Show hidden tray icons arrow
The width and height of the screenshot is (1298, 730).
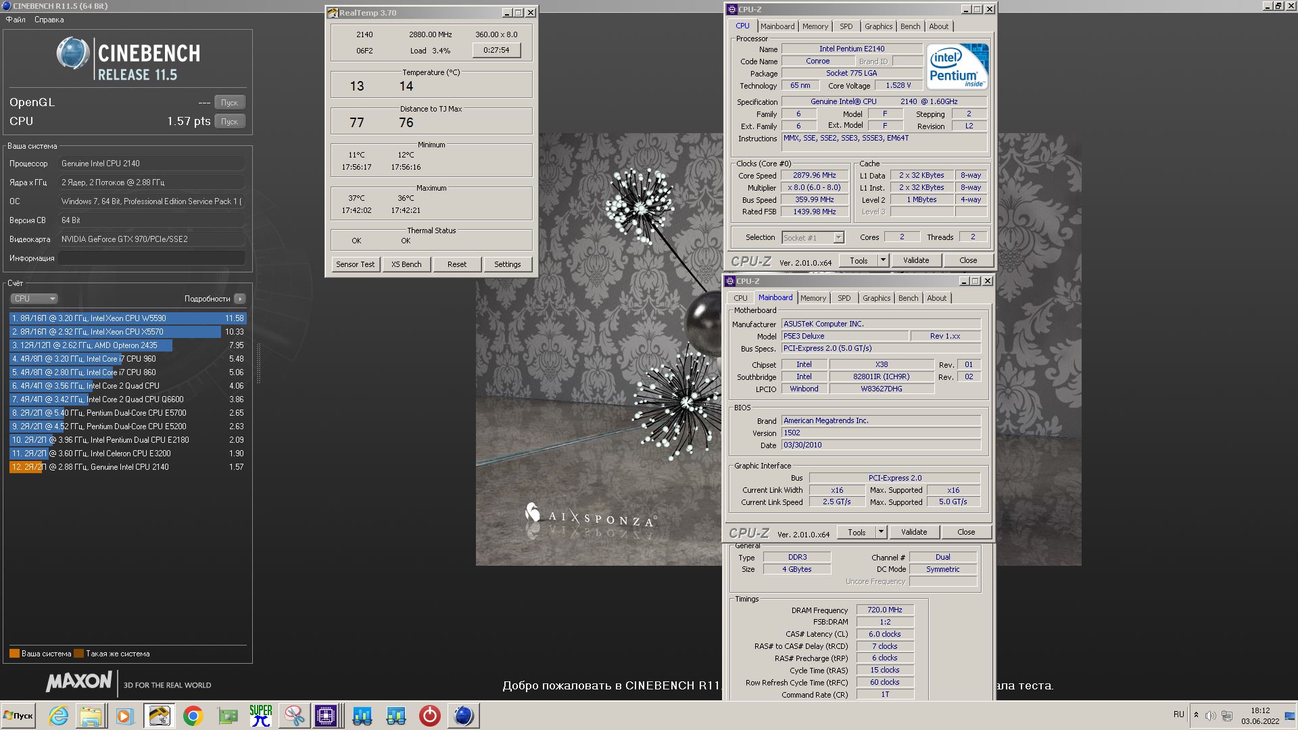click(x=1196, y=715)
